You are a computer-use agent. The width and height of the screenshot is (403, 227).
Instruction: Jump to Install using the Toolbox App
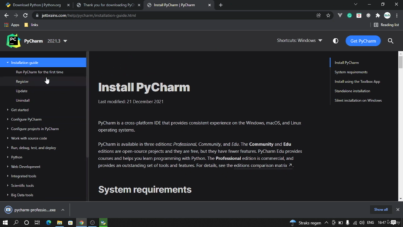pyautogui.click(x=357, y=81)
